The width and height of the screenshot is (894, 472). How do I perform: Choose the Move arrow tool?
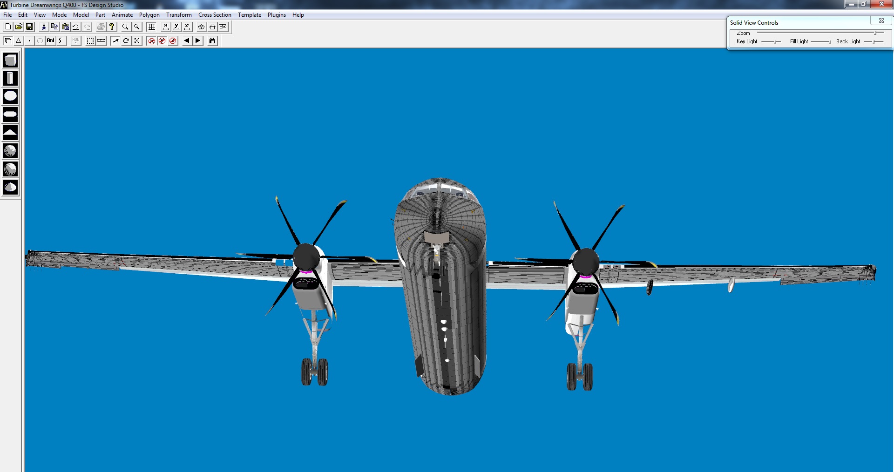click(x=115, y=41)
